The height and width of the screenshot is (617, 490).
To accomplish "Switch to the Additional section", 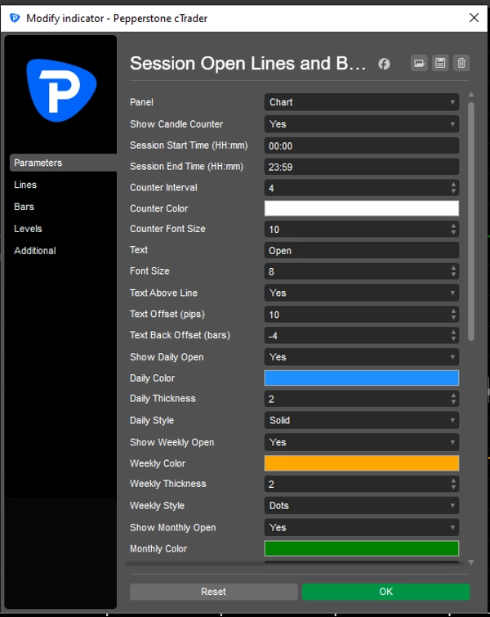I will click(x=34, y=251).
